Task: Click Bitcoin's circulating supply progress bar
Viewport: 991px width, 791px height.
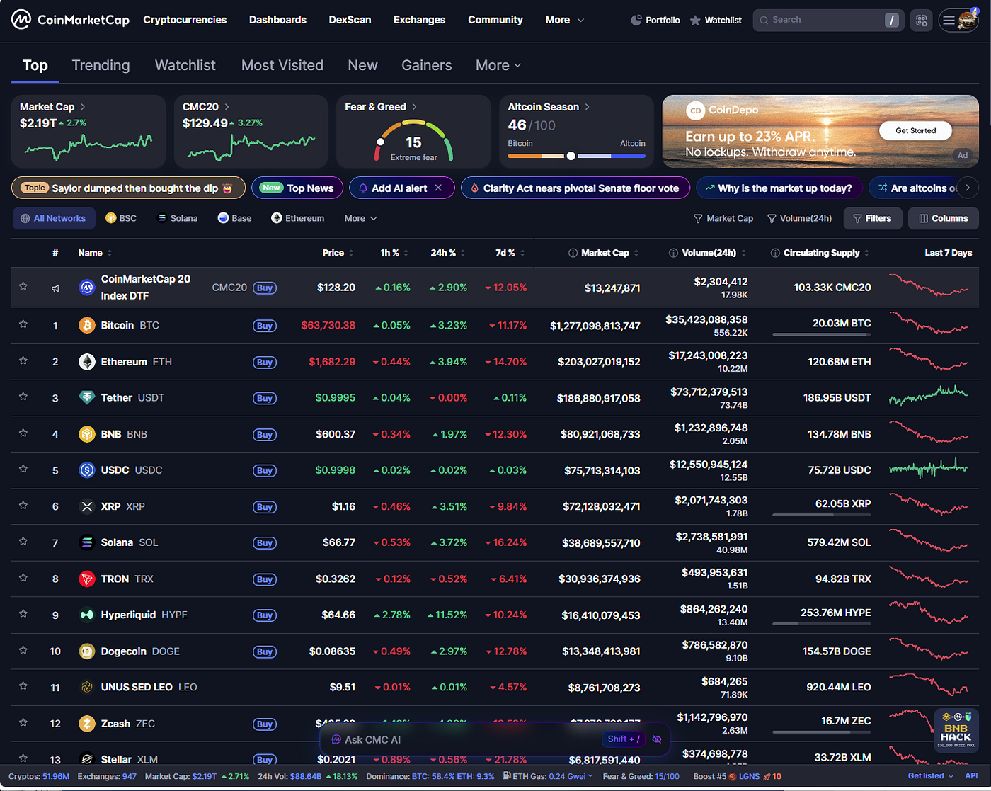Action: pyautogui.click(x=822, y=334)
